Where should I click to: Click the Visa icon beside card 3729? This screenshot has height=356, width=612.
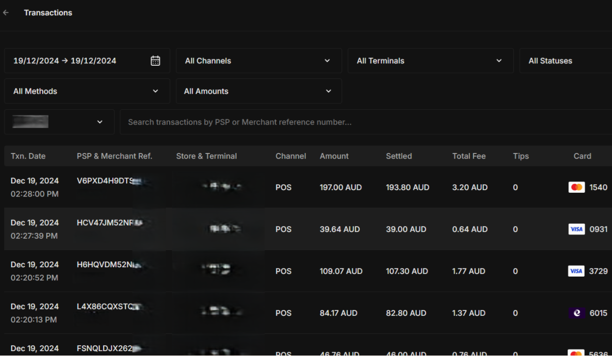tap(576, 271)
